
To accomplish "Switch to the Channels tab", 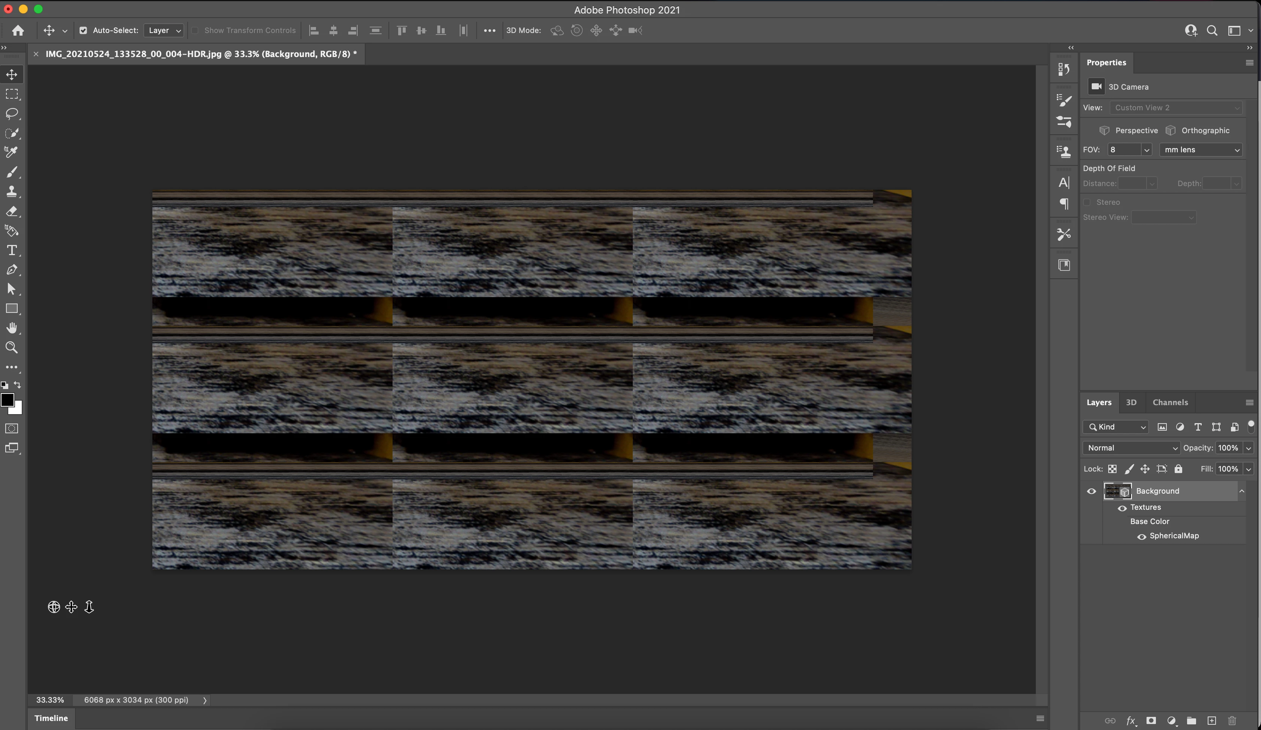I will click(x=1170, y=403).
